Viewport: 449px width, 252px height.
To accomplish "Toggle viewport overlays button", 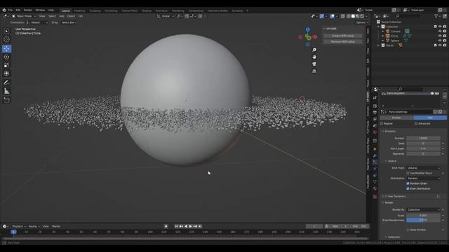I will point(332,16).
